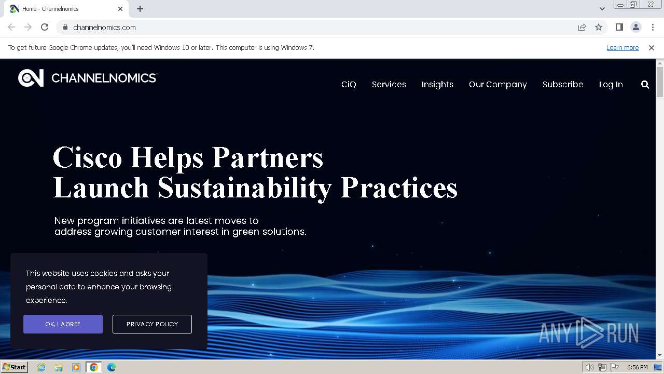Go to the Subscribe page
The image size is (664, 374).
click(563, 84)
